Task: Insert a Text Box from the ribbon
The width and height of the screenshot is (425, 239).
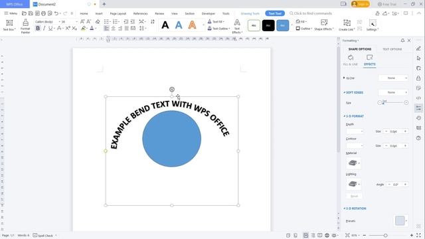Action: (x=9, y=25)
